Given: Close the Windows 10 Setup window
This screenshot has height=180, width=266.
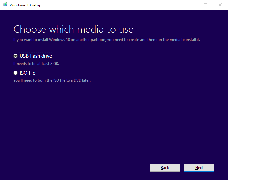Looking at the screenshot, I should pos(220,5).
